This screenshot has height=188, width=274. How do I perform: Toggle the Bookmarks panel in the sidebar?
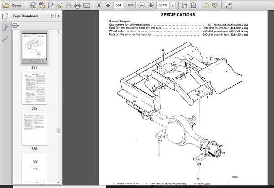5,27
